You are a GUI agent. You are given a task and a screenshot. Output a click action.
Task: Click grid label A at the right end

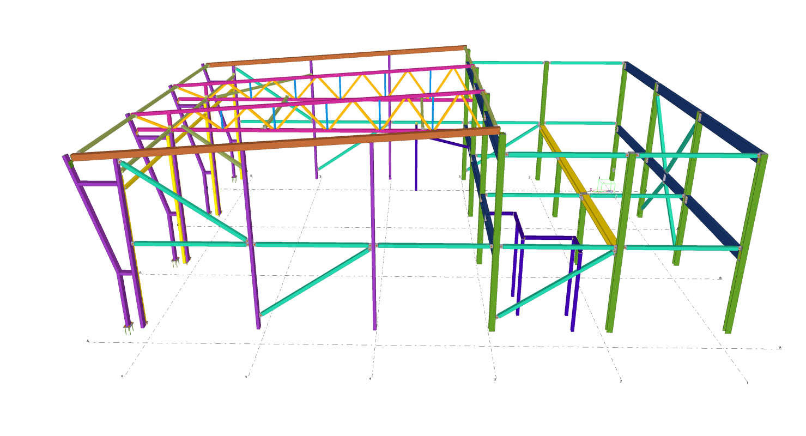coord(780,347)
